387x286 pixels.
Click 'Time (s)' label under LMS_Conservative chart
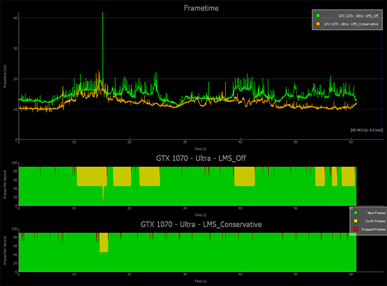point(200,281)
